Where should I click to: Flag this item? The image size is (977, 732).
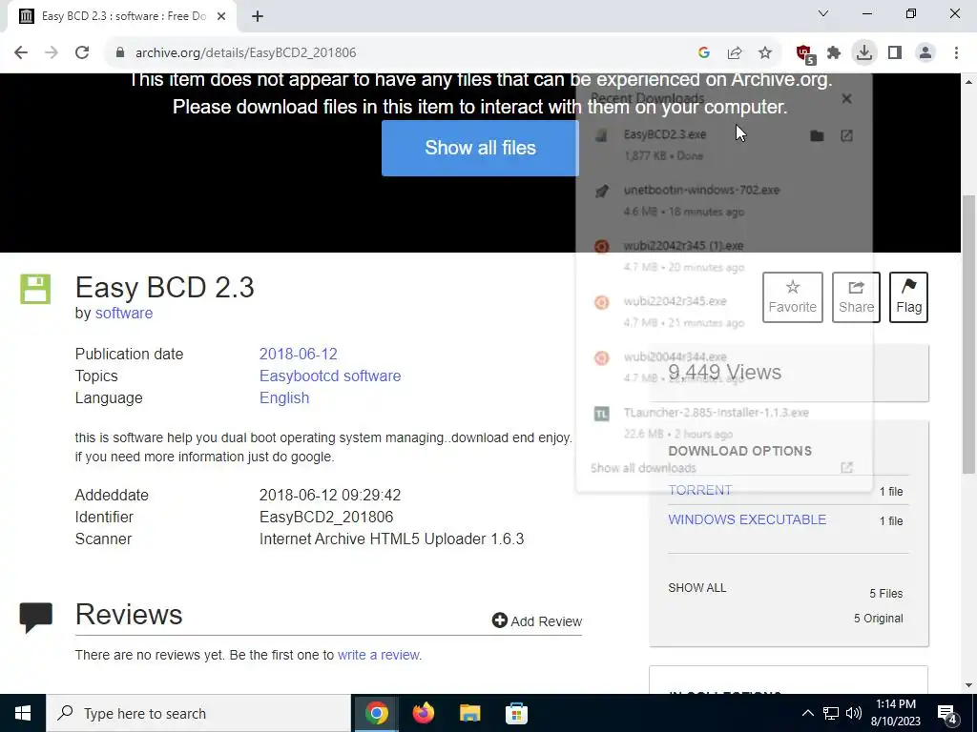tap(908, 297)
